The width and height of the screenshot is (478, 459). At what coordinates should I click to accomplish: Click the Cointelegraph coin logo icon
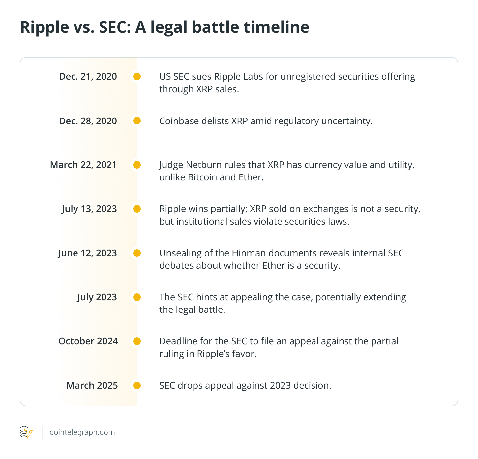click(27, 432)
